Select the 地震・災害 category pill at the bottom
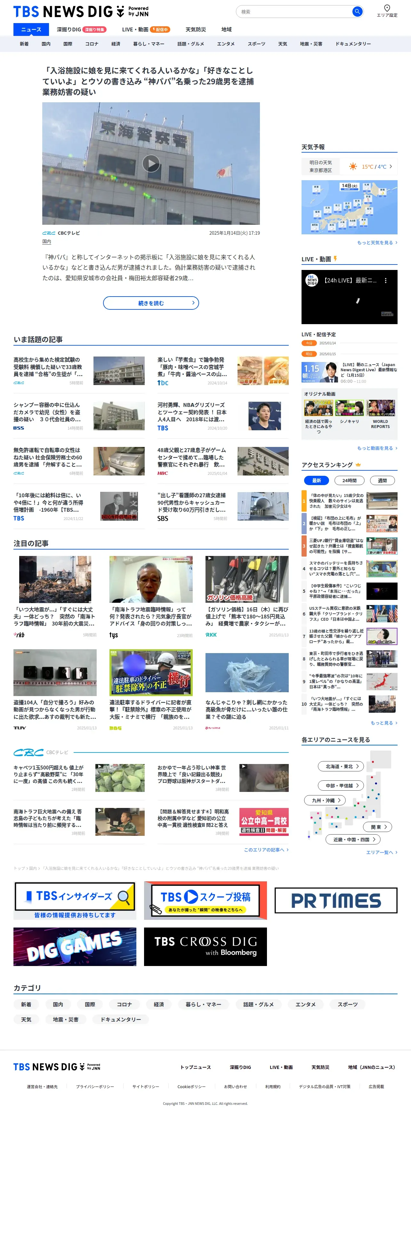411x1235 pixels. pyautogui.click(x=66, y=1019)
